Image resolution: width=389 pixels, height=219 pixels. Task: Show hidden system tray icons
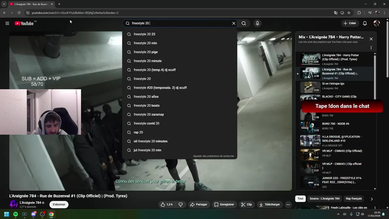338,214
